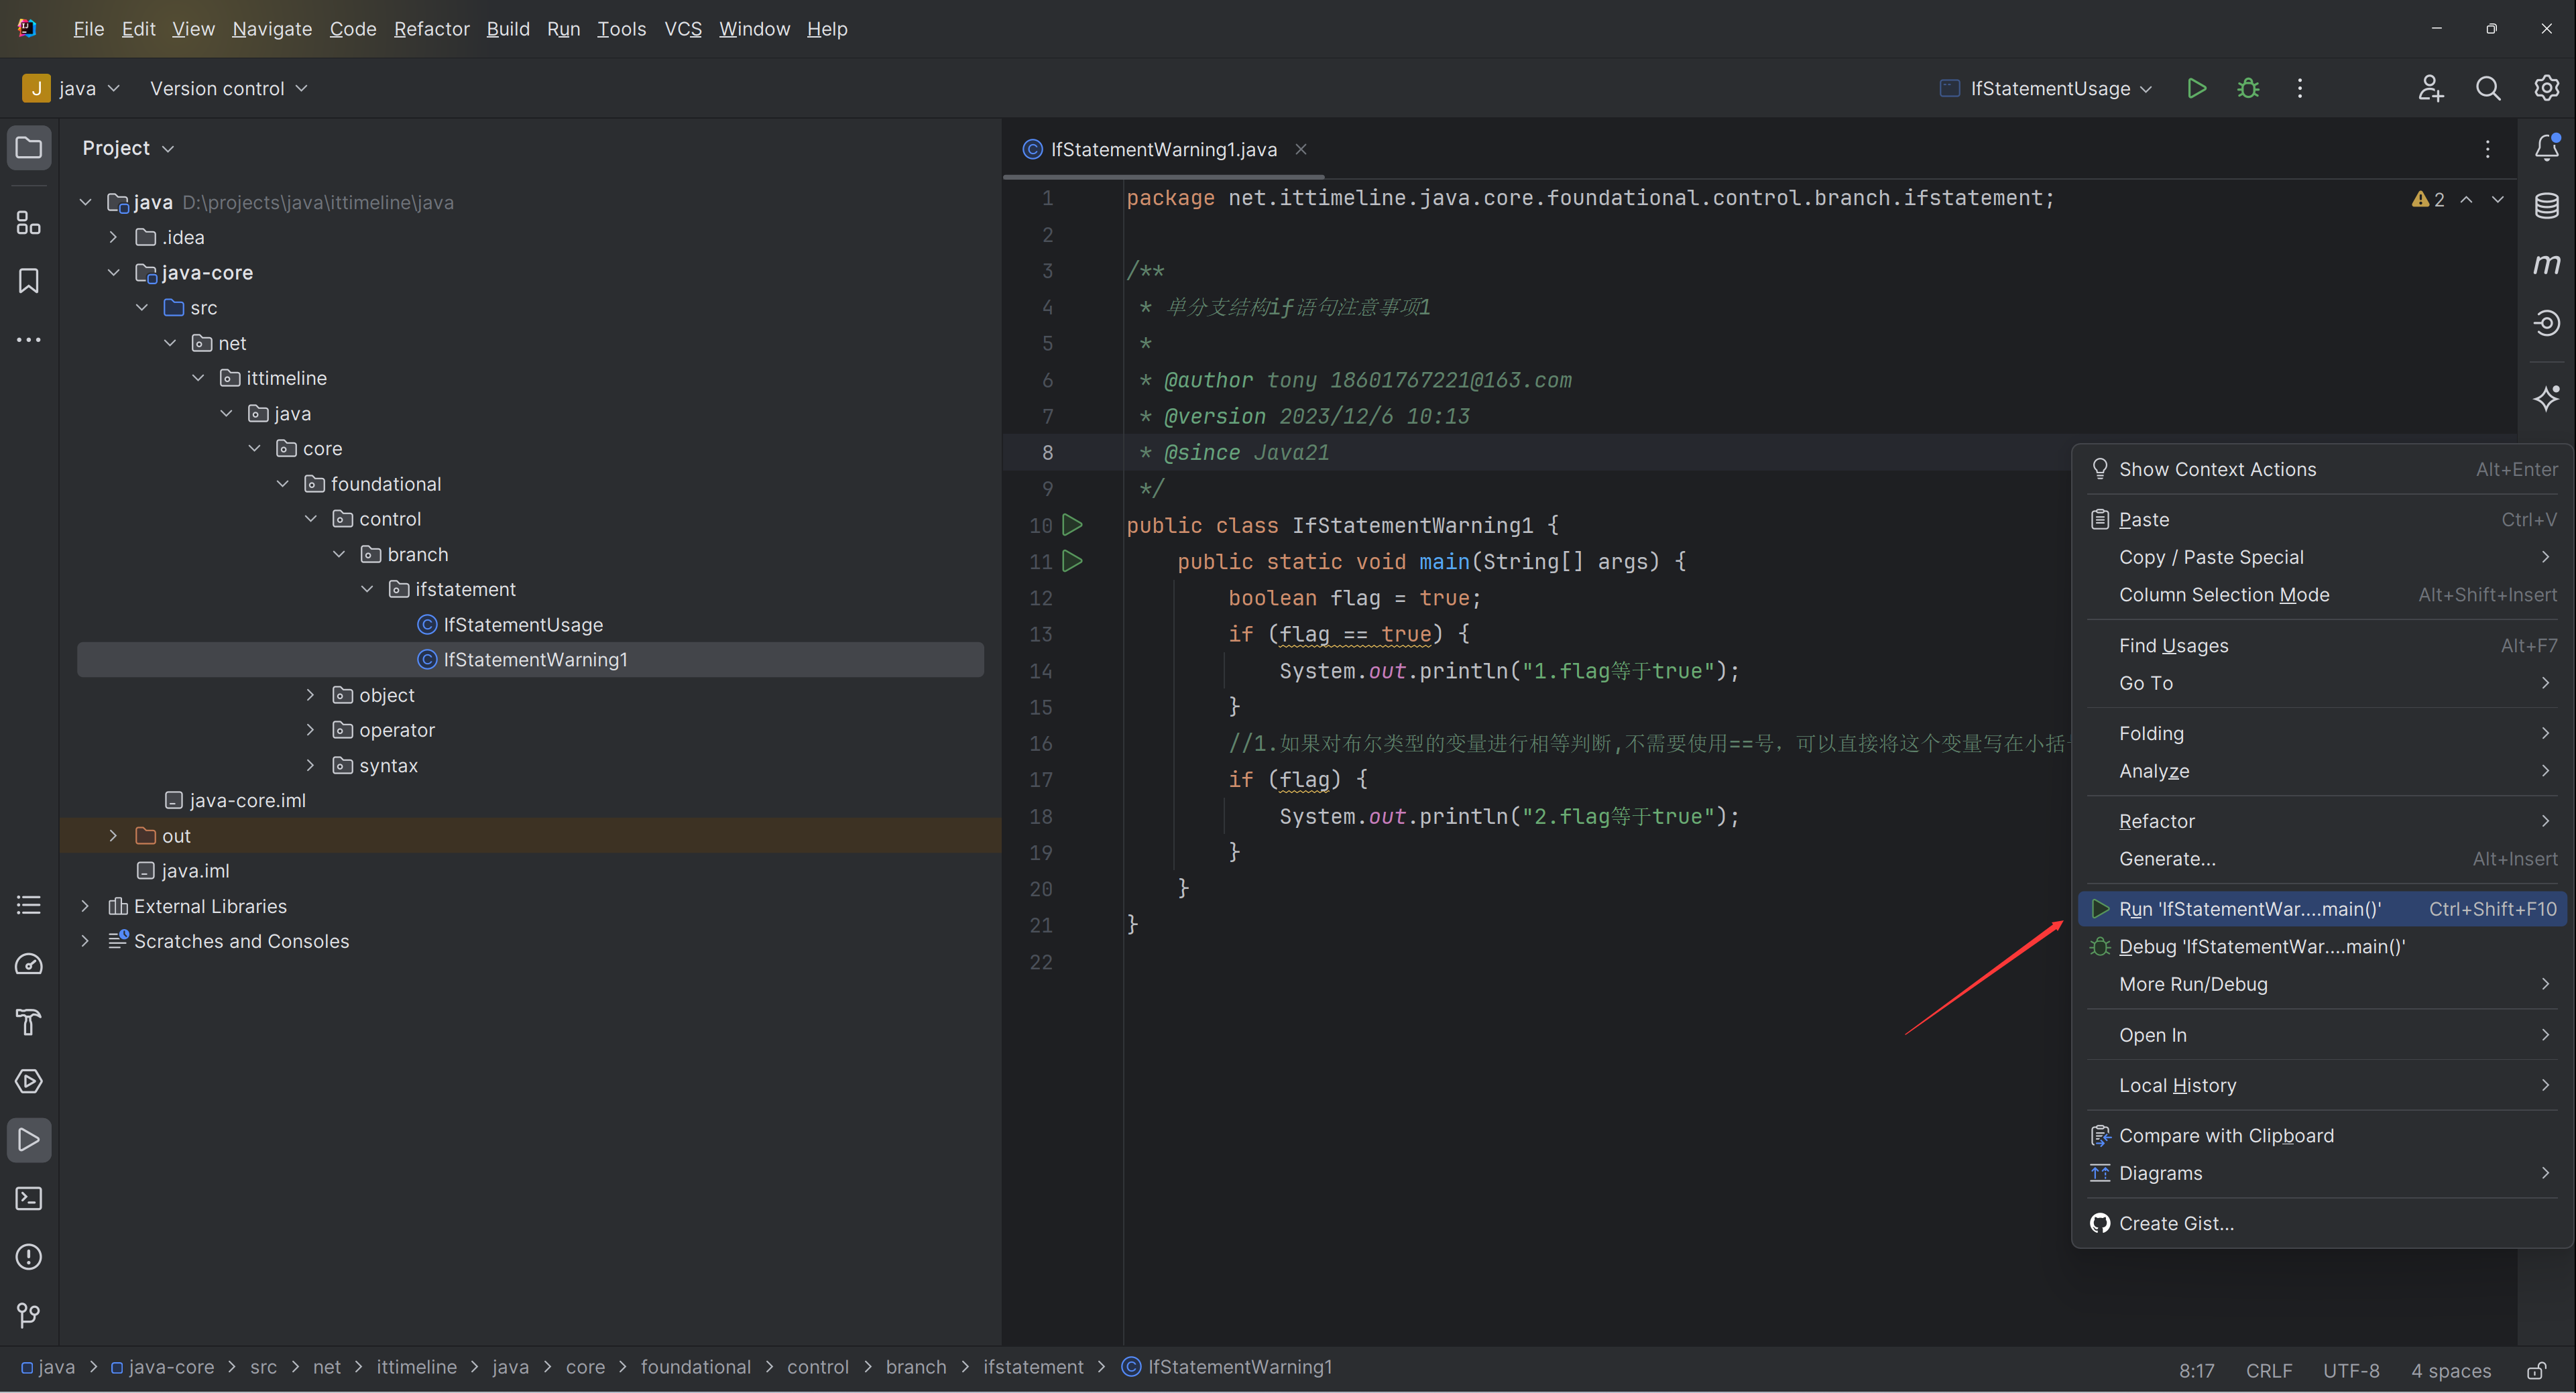Screen dimensions: 2576x1393
Task: Open the TODO list tool icon
Action: tap(29, 905)
